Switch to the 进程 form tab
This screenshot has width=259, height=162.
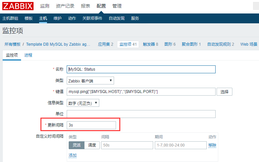click(x=28, y=55)
